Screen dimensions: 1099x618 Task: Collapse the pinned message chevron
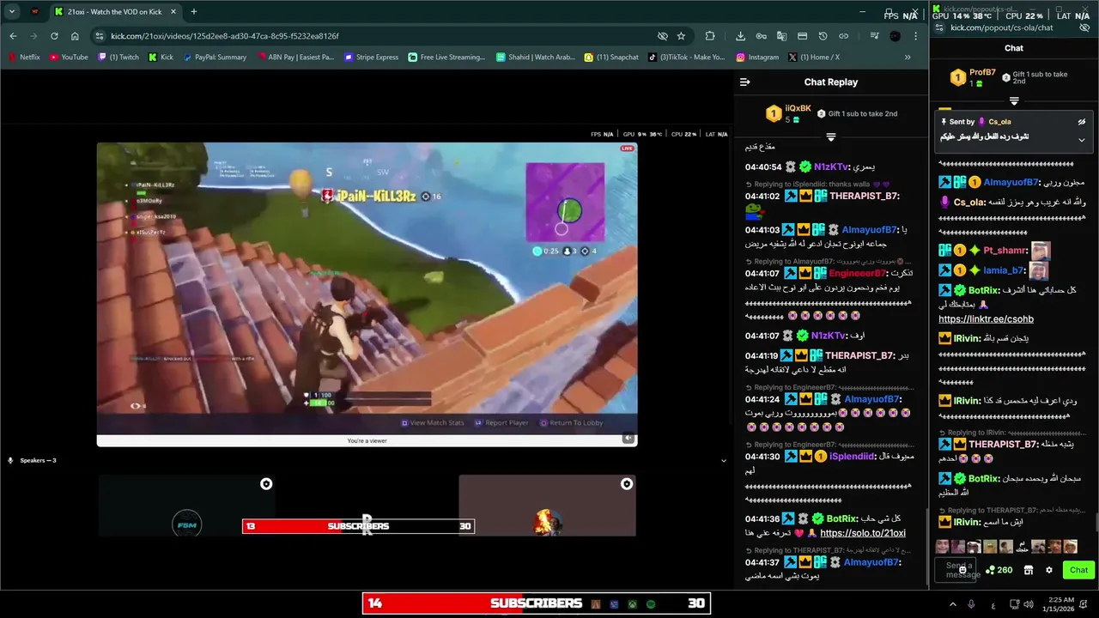coord(1082,140)
